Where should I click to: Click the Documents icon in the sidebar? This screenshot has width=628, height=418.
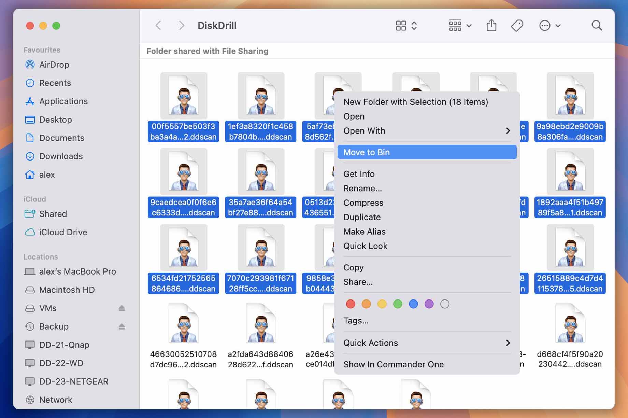pos(30,138)
